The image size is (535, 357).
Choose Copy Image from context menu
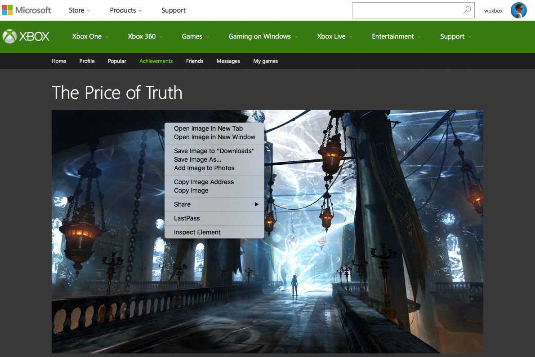click(214, 190)
